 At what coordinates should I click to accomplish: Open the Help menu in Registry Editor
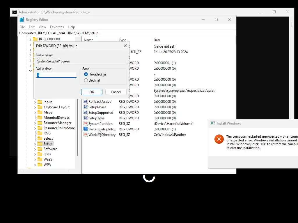(71, 27)
